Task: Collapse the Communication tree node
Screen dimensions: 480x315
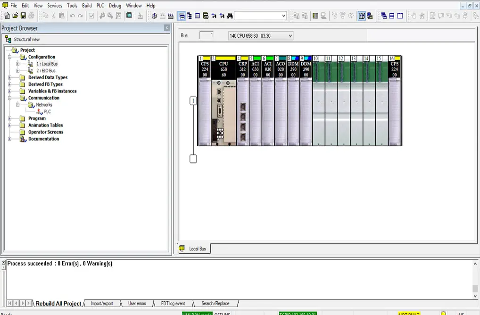Action: 10,98
